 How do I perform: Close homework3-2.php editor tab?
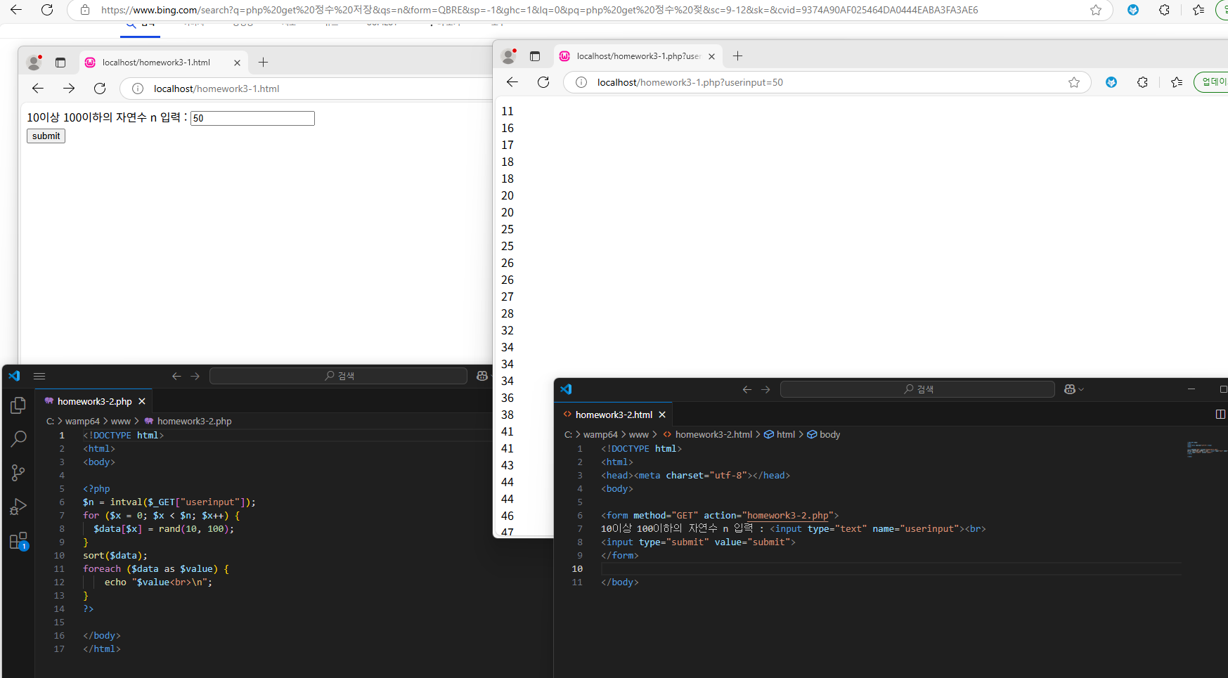[x=142, y=401]
